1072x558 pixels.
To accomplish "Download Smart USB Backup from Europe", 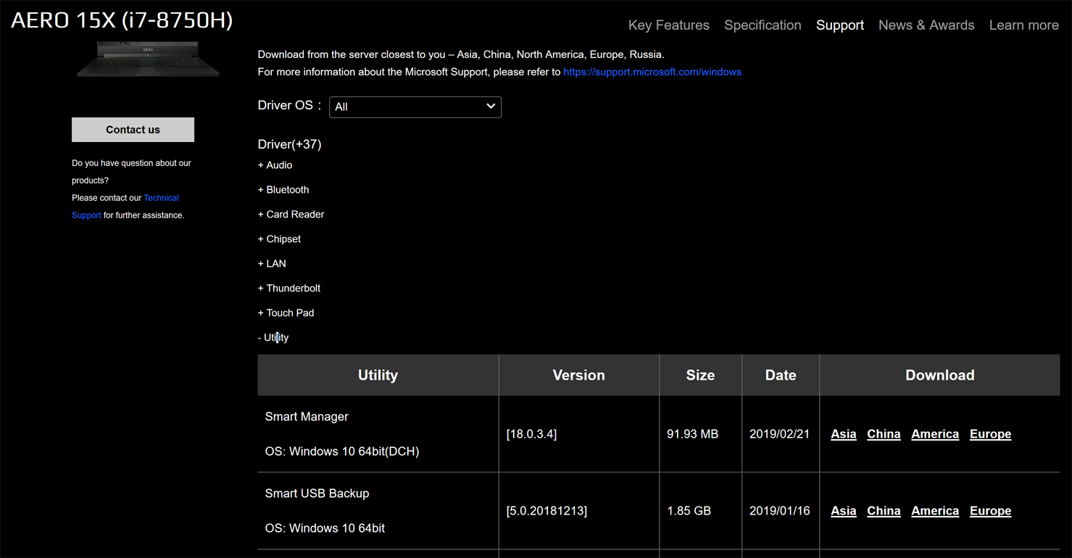I will coord(991,511).
